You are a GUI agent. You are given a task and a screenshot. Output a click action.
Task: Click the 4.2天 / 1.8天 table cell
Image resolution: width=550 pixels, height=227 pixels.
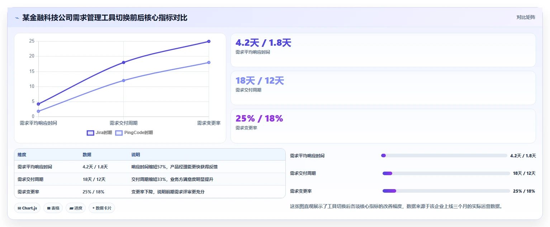(x=95, y=167)
